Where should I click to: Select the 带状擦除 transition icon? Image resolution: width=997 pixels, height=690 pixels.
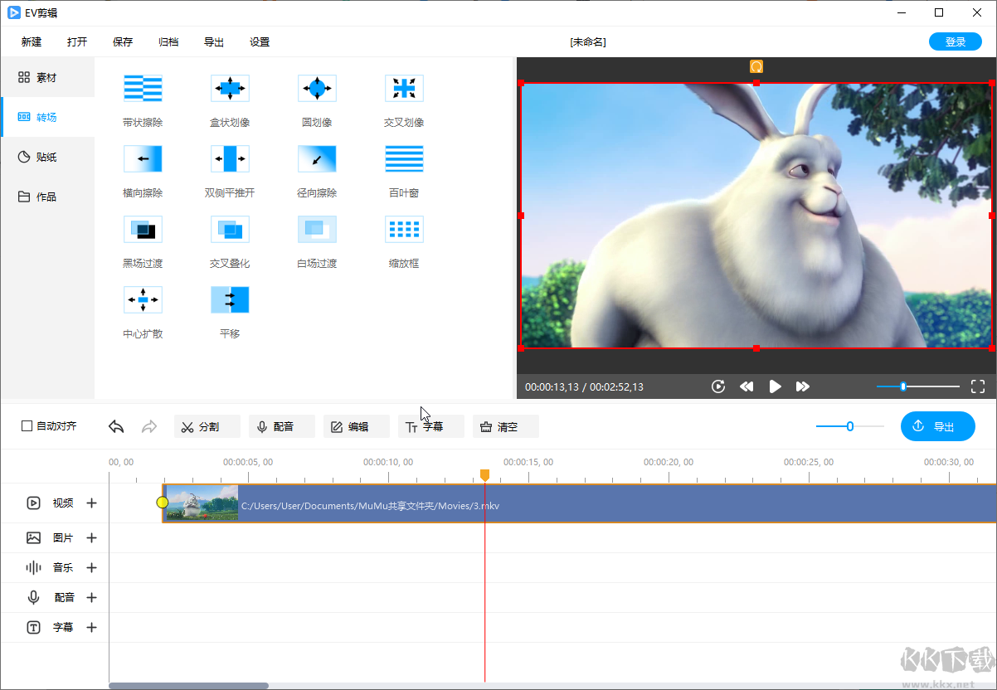click(143, 88)
